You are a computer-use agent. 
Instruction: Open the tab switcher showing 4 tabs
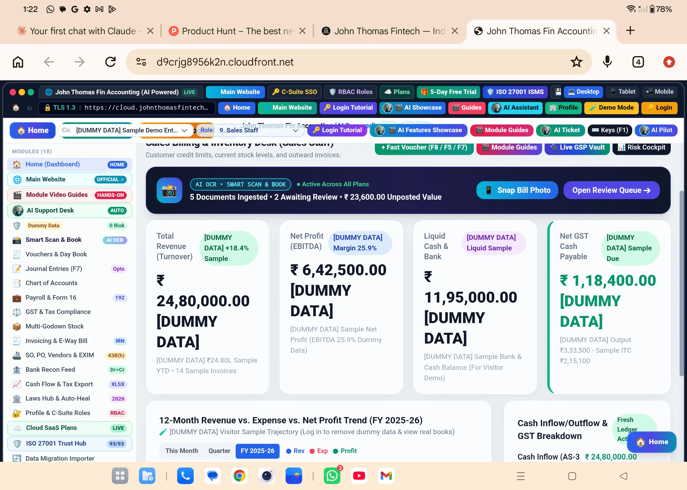(x=638, y=62)
